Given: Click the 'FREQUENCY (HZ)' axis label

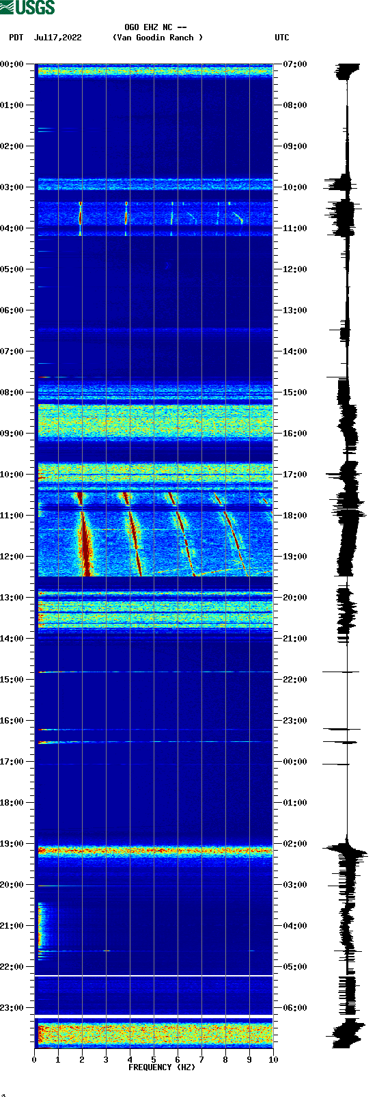Looking at the screenshot, I should tap(162, 1067).
